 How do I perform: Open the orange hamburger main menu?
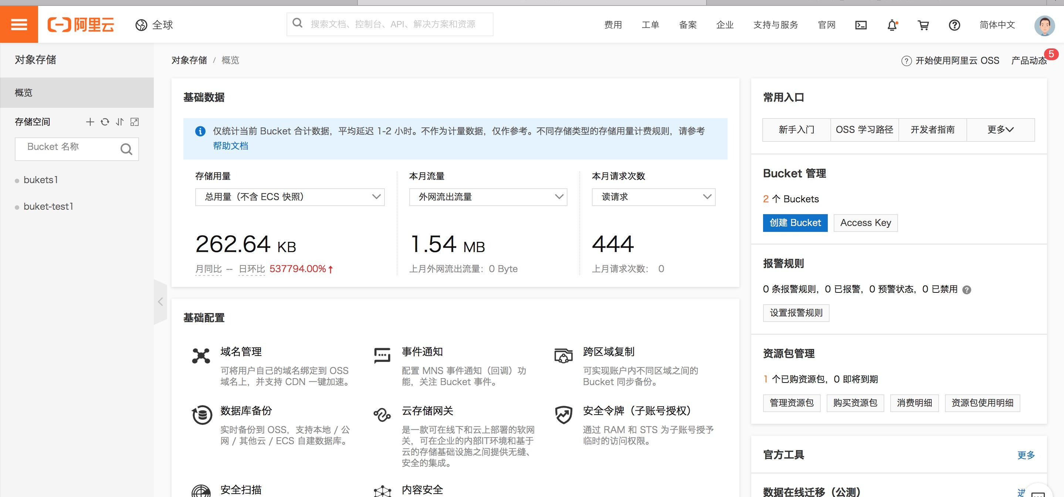click(19, 24)
